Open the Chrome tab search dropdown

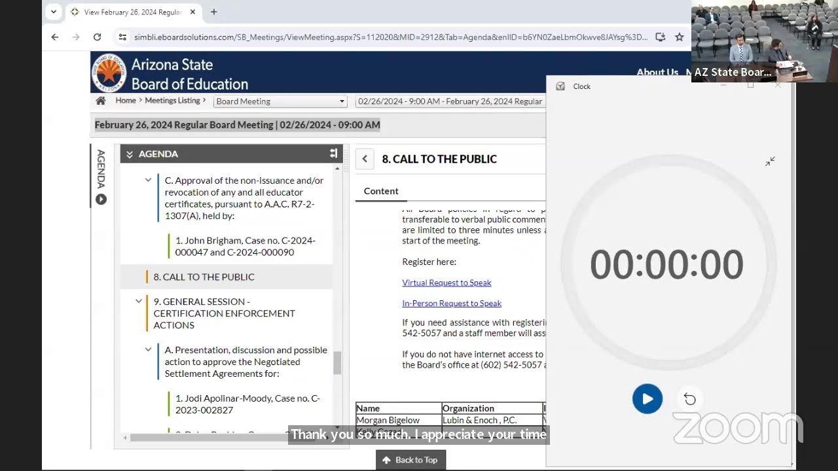click(x=54, y=12)
